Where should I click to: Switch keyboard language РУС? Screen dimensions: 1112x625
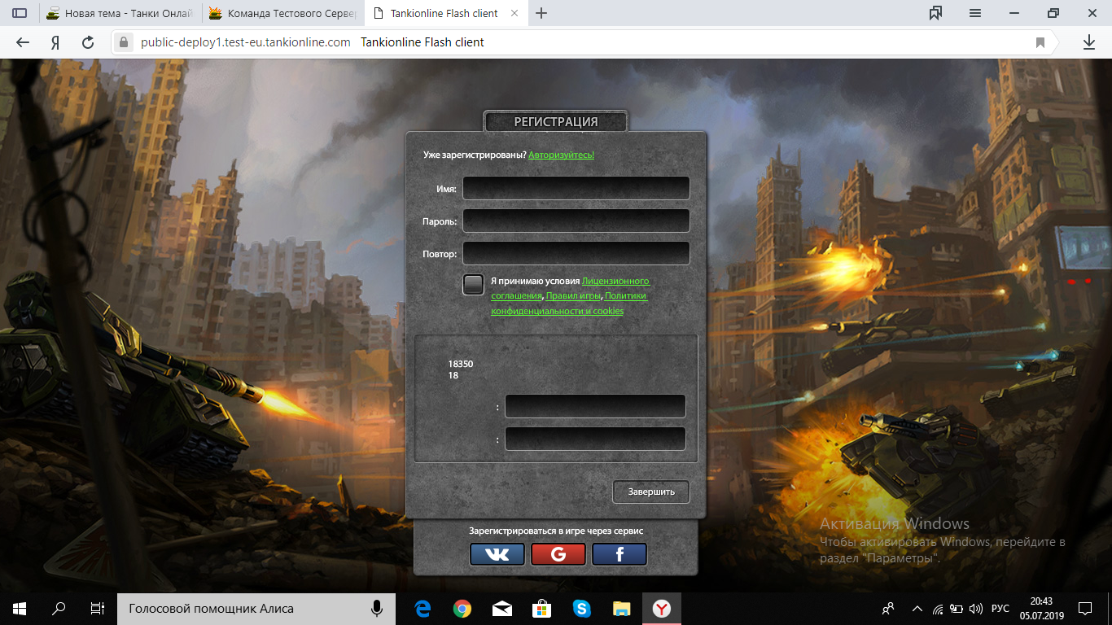coord(1000,608)
